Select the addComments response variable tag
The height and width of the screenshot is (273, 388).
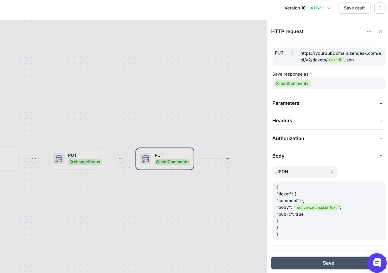292,83
